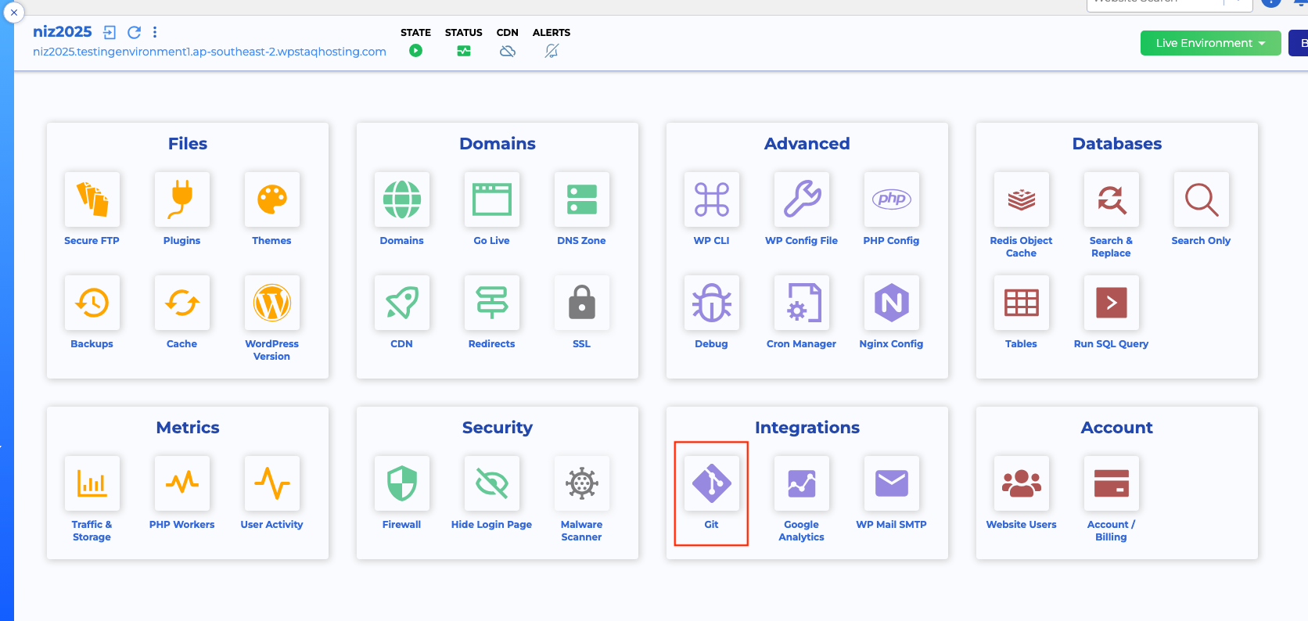Expand the Live Environment dropdown

coord(1210,43)
